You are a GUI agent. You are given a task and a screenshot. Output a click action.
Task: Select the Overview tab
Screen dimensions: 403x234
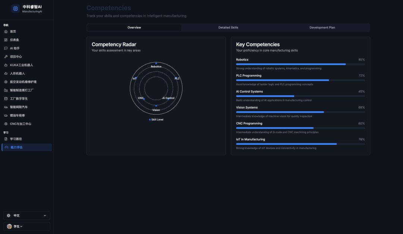click(x=134, y=28)
